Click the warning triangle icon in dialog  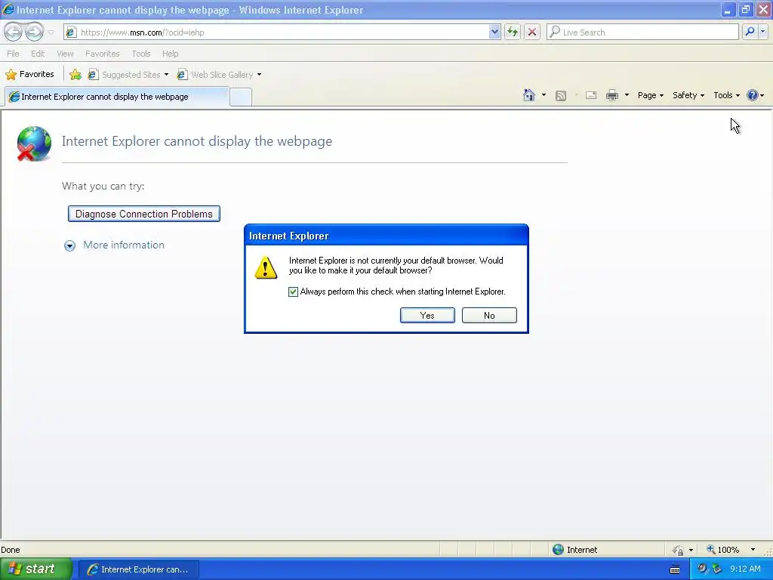tap(266, 267)
